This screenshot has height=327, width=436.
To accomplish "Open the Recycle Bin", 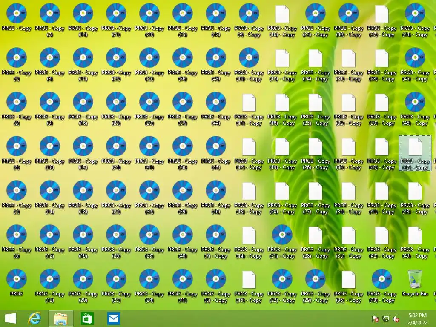I will coord(415,279).
